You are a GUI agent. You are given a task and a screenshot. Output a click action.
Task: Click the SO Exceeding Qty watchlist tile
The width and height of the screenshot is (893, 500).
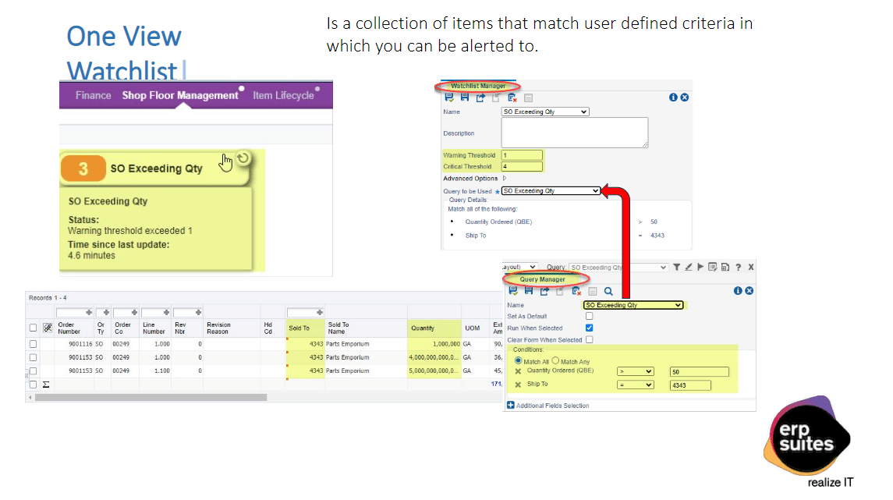click(155, 168)
